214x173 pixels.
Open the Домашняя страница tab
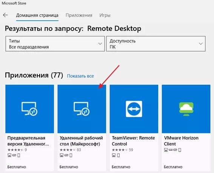coord(37,15)
